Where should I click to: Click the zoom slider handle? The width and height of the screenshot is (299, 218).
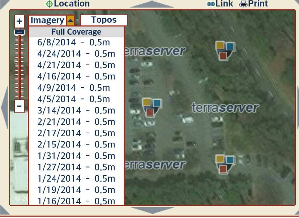pyautogui.click(x=20, y=32)
